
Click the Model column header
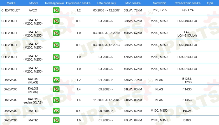click(x=33, y=3)
